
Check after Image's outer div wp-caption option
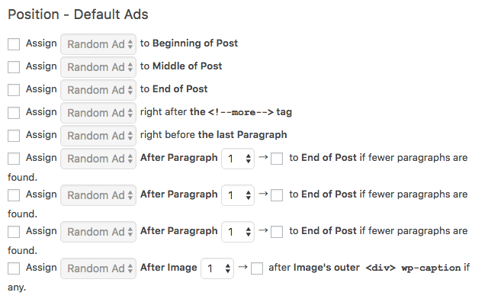pos(257,268)
